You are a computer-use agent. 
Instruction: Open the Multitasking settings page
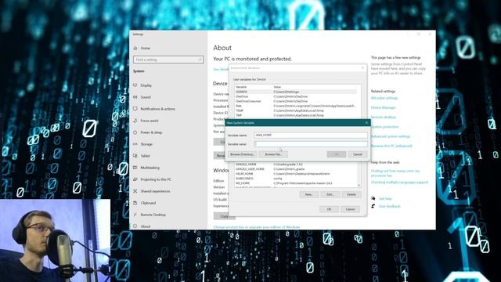[x=150, y=168]
